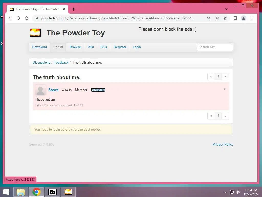Switch to Chrome in the taskbar

pos(37,192)
